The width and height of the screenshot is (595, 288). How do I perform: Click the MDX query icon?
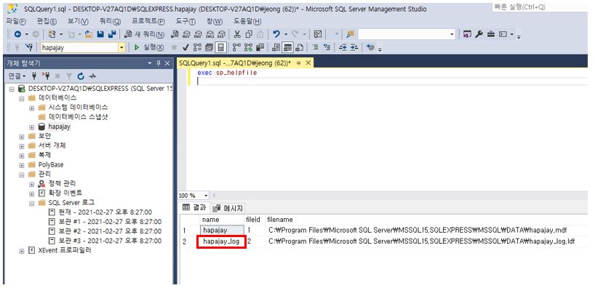click(x=186, y=34)
